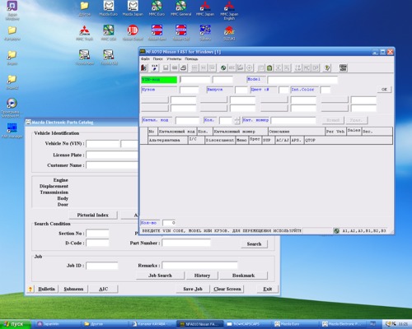Image resolution: width=412 pixels, height=329 pixels.
Task: Click the quantity spinner arrows beside the Кол. field
Action: click(237, 120)
